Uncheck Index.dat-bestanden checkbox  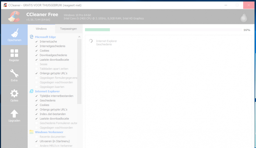click(x=36, y=114)
